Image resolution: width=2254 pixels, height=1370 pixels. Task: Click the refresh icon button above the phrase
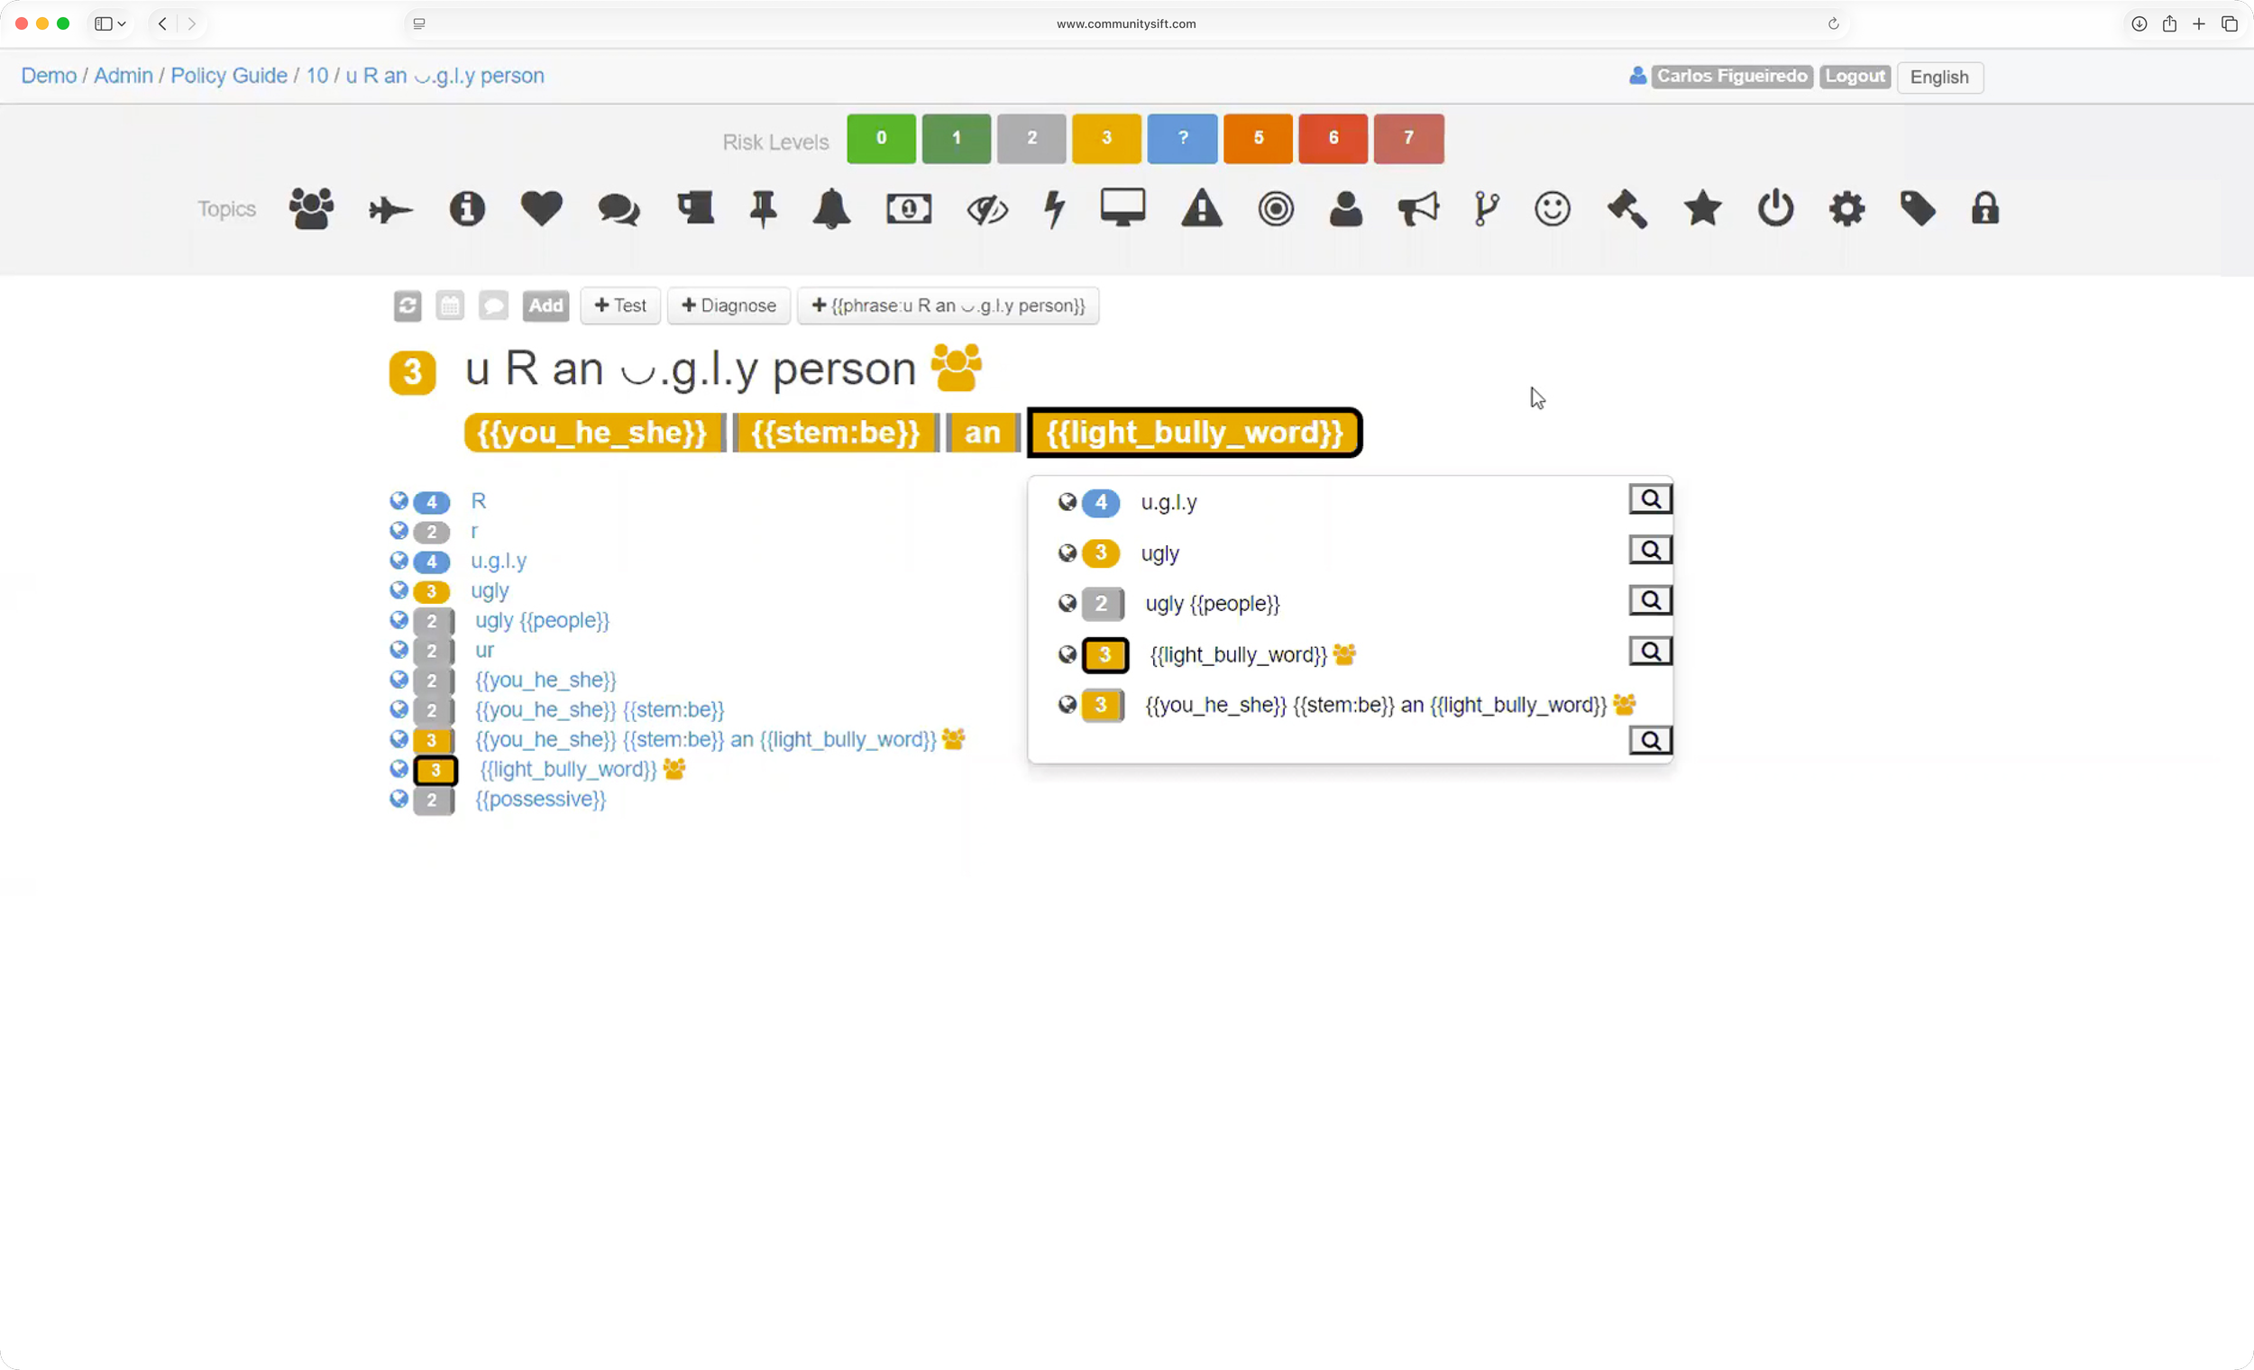click(x=408, y=306)
